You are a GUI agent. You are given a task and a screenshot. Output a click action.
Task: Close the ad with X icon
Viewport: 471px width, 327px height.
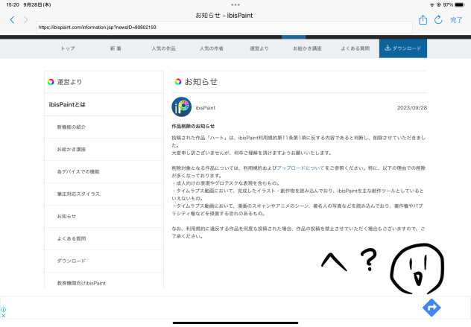[3, 316]
